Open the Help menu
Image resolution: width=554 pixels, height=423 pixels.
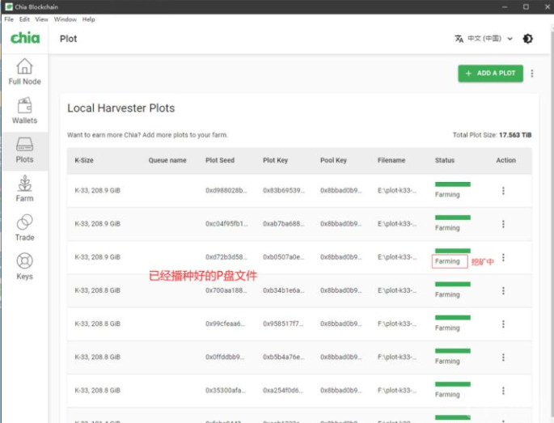pos(89,19)
